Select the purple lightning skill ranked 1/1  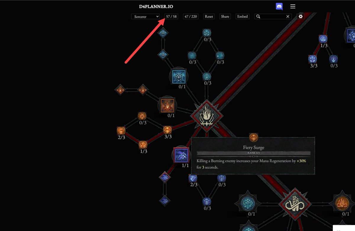[x=181, y=155]
